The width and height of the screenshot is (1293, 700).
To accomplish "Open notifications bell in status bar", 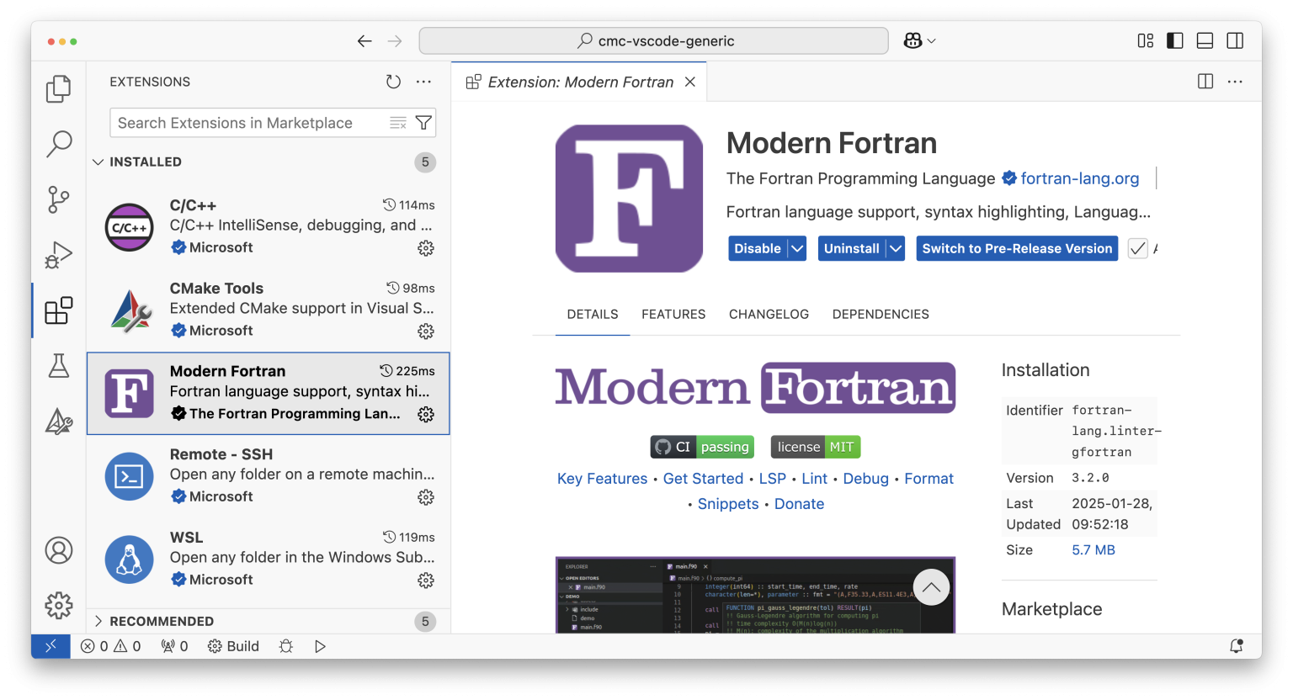I will (1236, 646).
